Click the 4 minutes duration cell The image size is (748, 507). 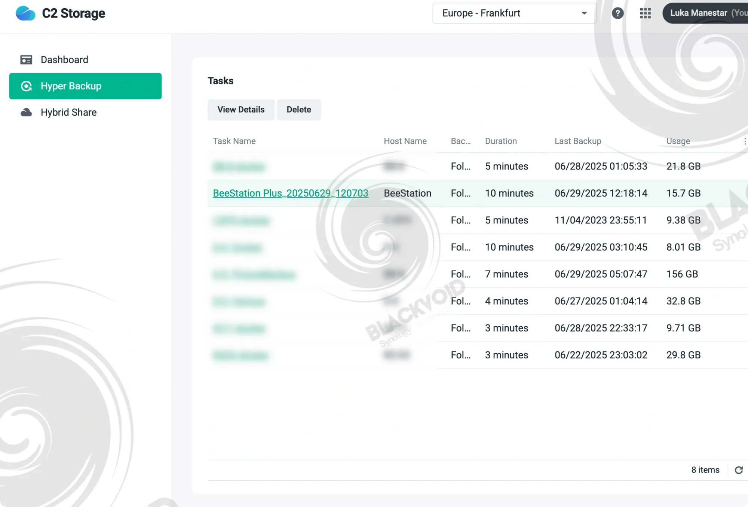point(506,301)
